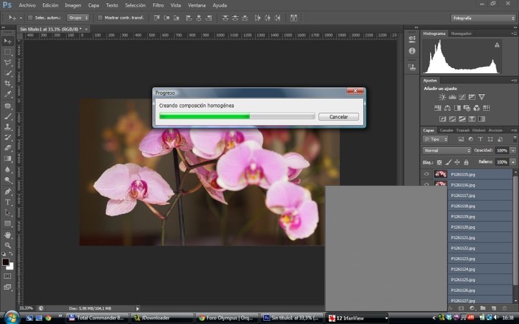Viewport: 519px width, 324px height.
Task: Open Foro Olympus Chrome window in taskbar
Action: point(226,318)
